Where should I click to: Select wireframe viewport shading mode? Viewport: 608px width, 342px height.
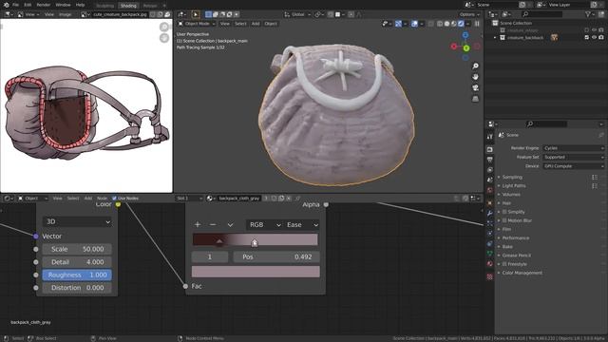pos(440,24)
